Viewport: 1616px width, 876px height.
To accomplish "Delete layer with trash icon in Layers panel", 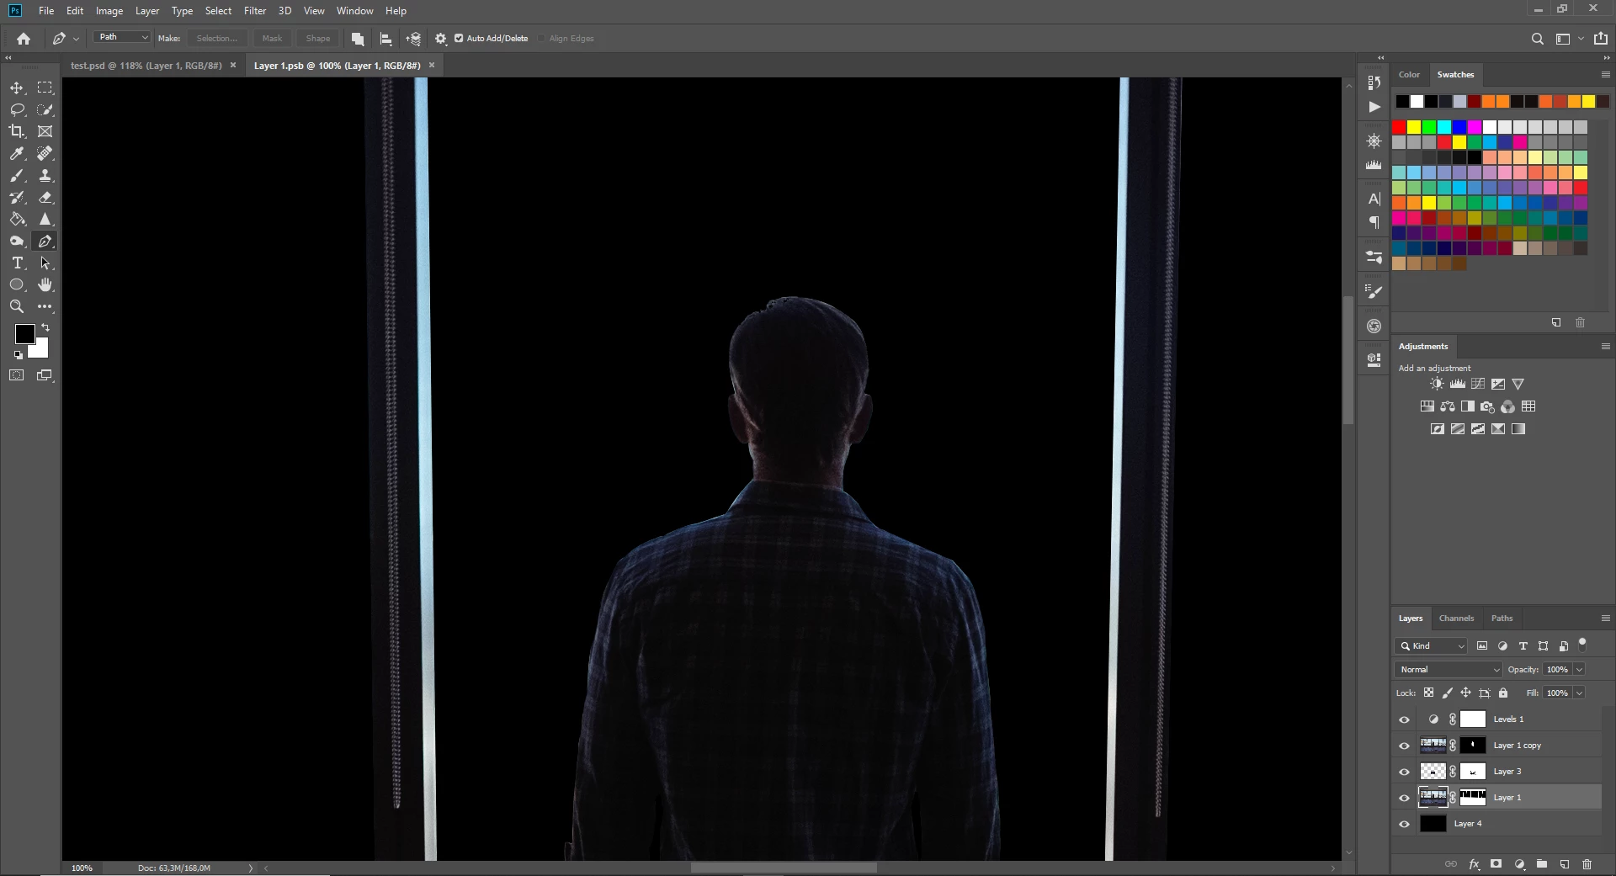I will [x=1587, y=864].
